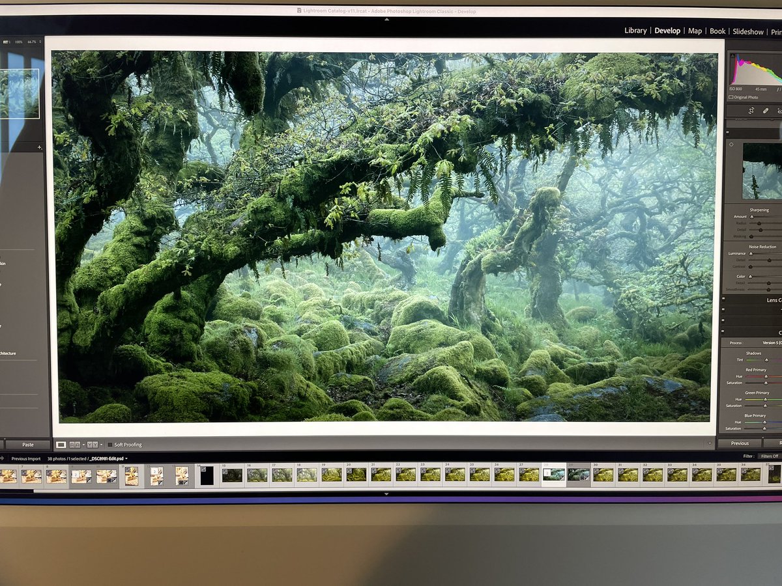Screen dimensions: 782x586
Task: Open the Slideshow module
Action: [x=748, y=31]
